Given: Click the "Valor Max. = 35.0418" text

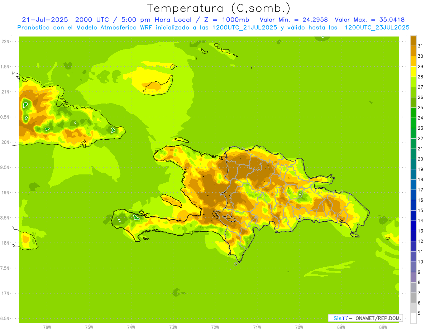Looking at the screenshot, I should pos(369,20).
